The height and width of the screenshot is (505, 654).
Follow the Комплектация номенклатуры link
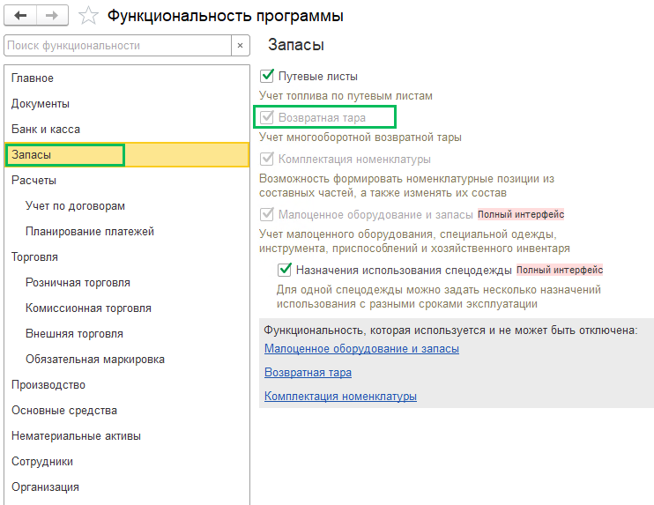340,397
